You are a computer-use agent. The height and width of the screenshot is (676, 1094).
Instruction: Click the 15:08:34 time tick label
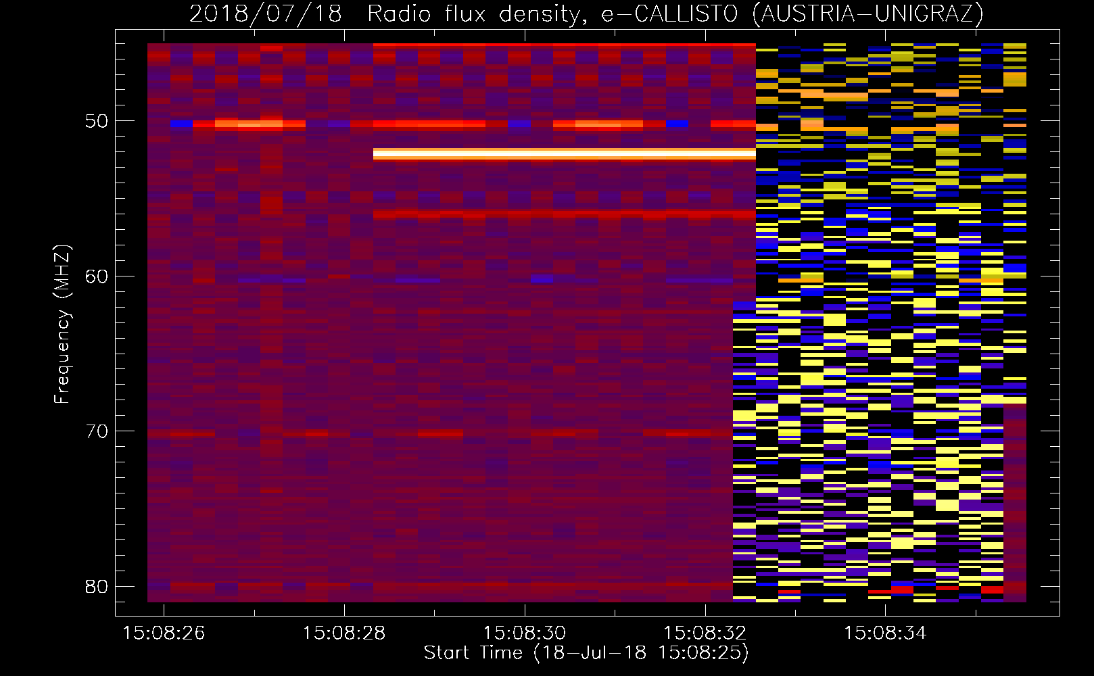[886, 633]
